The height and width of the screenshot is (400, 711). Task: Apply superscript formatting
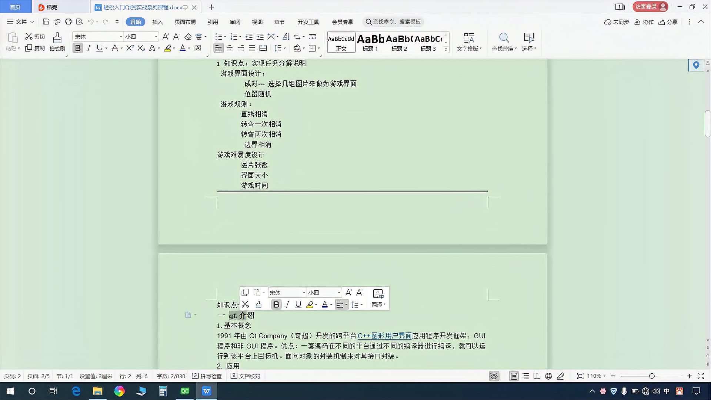pos(130,48)
